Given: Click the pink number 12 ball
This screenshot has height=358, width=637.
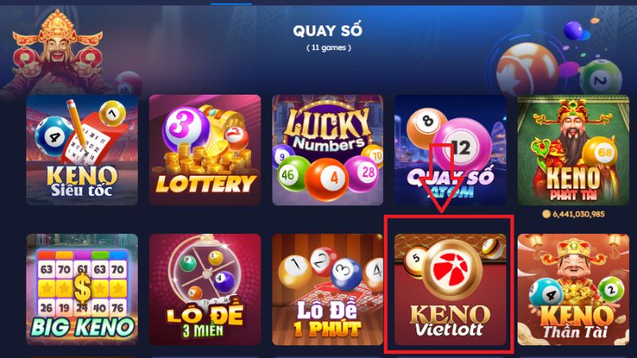Looking at the screenshot, I should [463, 146].
